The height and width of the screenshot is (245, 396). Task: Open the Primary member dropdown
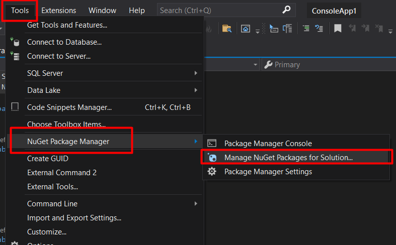click(x=329, y=65)
